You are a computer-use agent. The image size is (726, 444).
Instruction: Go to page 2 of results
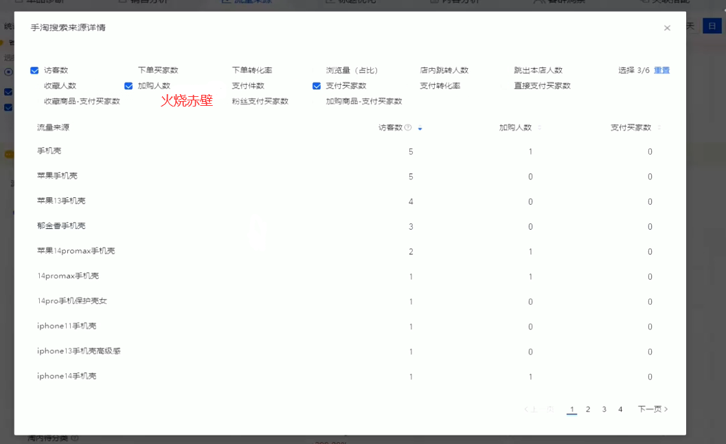tap(588, 409)
